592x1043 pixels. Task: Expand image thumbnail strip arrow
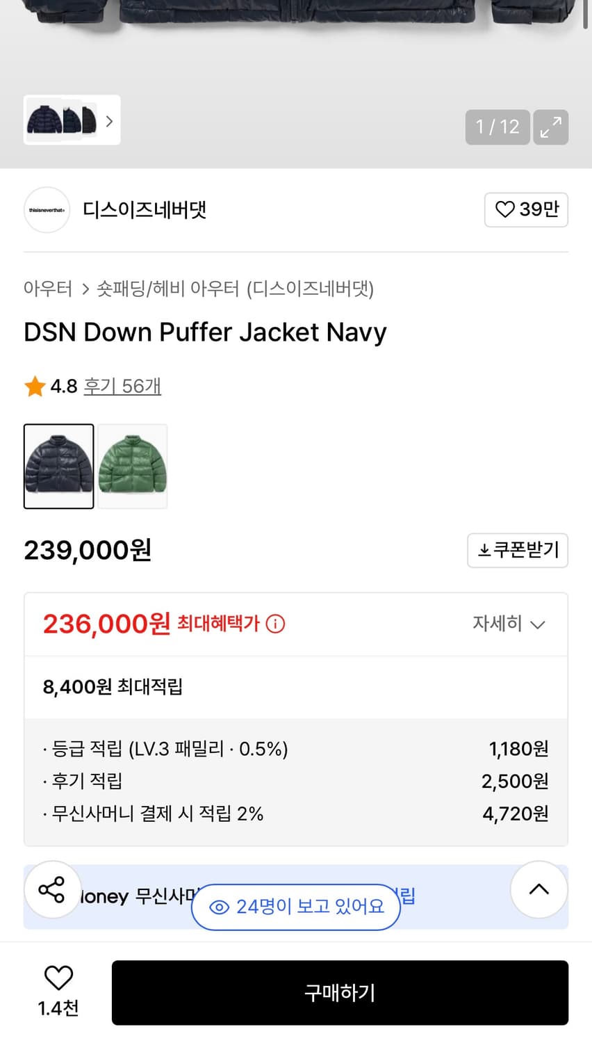(x=109, y=121)
